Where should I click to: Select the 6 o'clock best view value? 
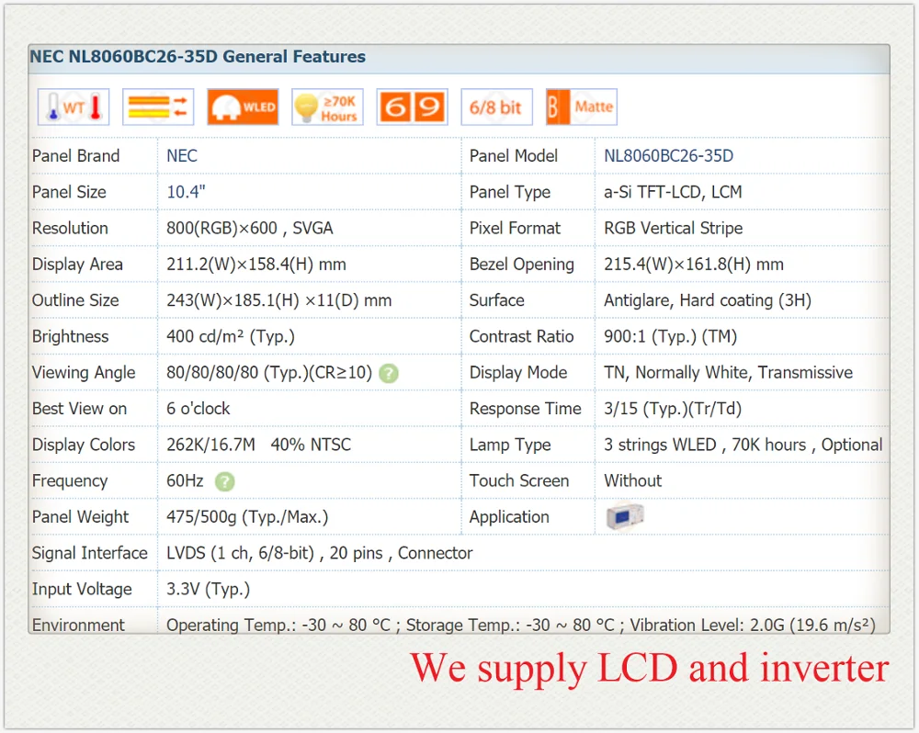tap(199, 409)
